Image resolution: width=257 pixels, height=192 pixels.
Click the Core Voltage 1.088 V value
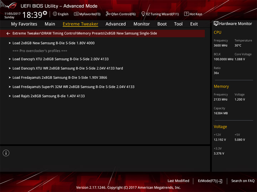click(x=240, y=59)
